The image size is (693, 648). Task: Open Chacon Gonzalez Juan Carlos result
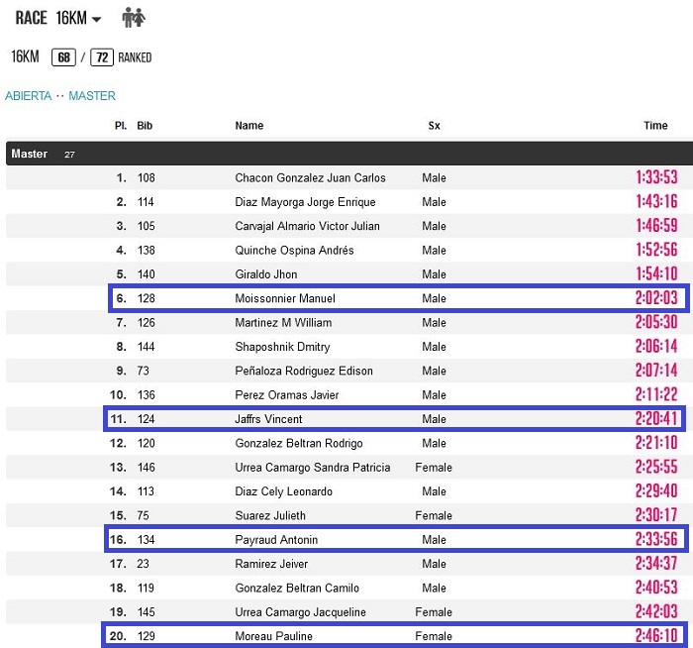[310, 178]
